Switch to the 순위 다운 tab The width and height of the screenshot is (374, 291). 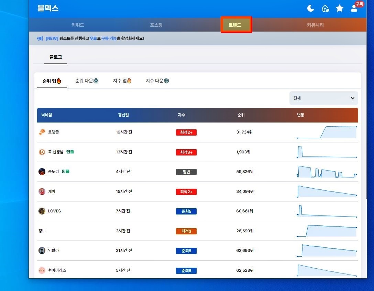[87, 81]
